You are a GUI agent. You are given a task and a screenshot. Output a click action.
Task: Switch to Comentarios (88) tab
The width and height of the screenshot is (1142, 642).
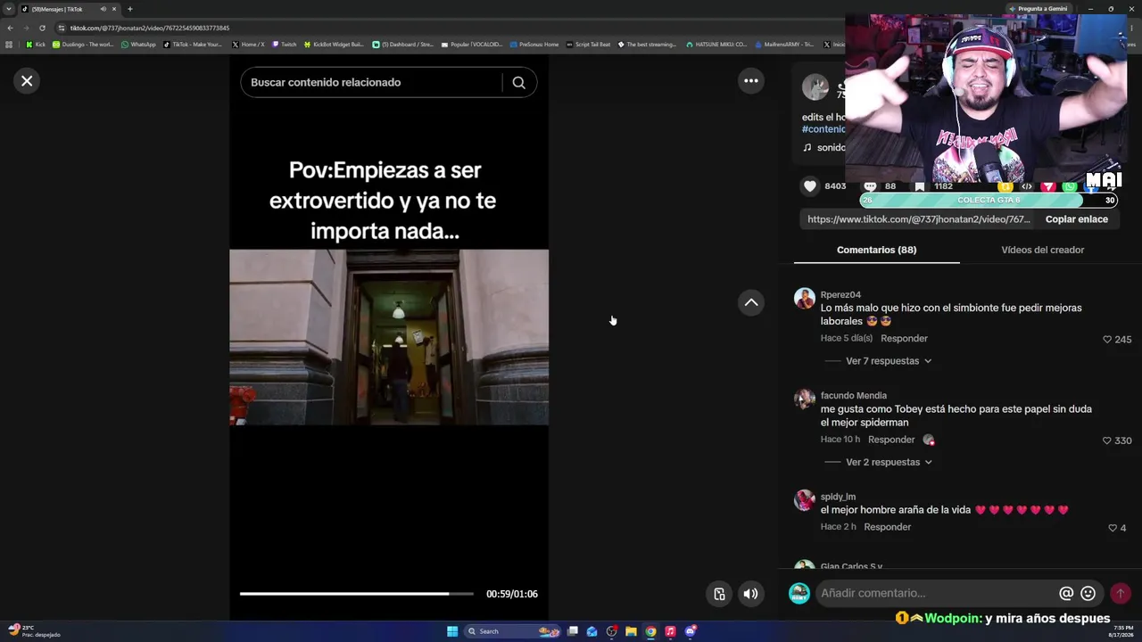pos(877,250)
